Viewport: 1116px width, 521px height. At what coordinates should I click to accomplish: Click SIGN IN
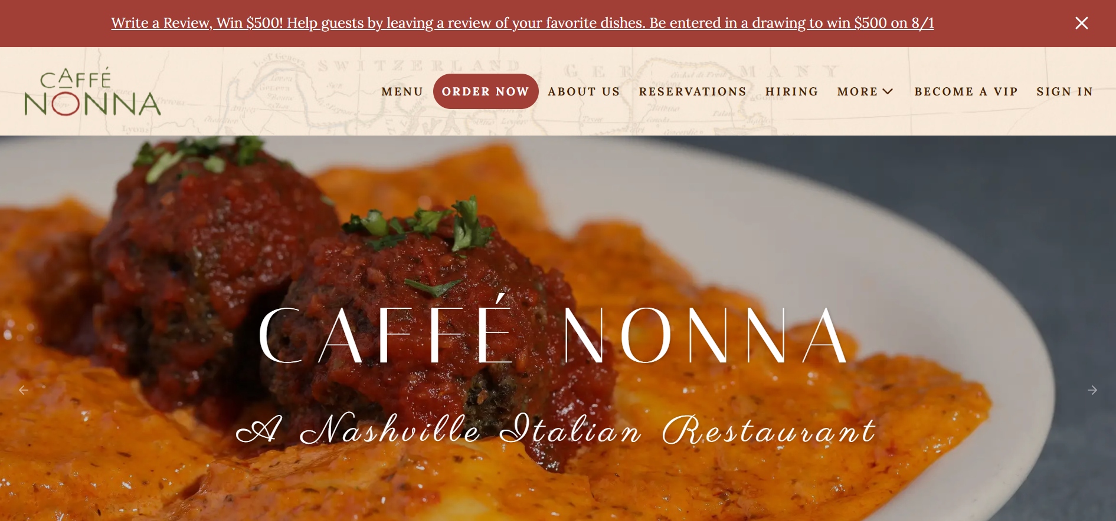click(x=1065, y=91)
